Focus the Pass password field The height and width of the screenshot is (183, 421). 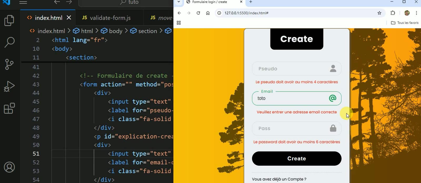(x=292, y=128)
